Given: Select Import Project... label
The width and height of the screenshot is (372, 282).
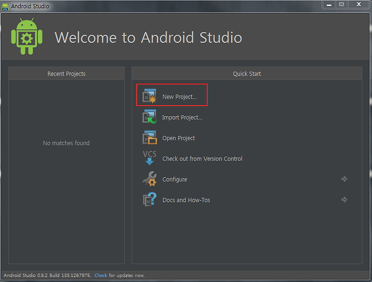Looking at the screenshot, I should (x=182, y=118).
